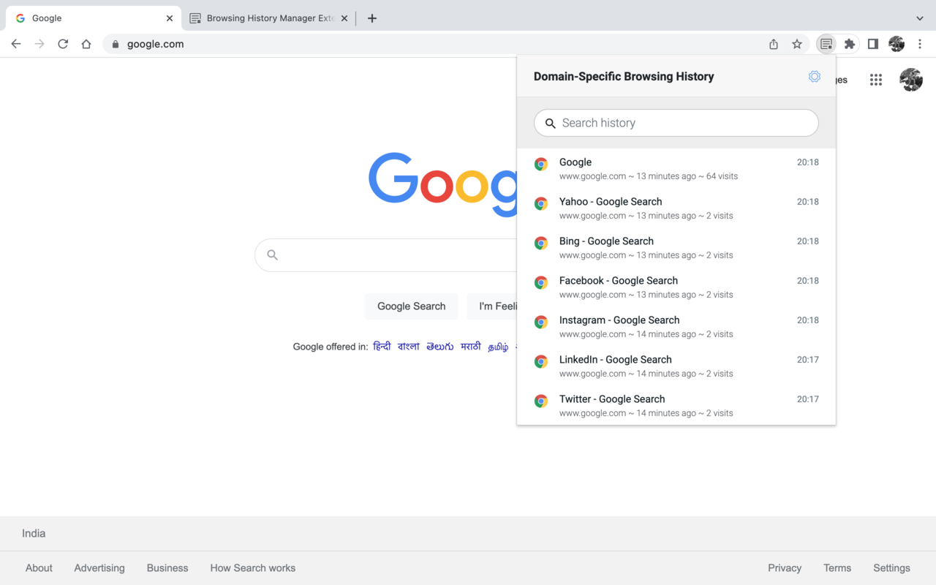This screenshot has height=585, width=936.
Task: Reload the page
Action: pyautogui.click(x=63, y=44)
